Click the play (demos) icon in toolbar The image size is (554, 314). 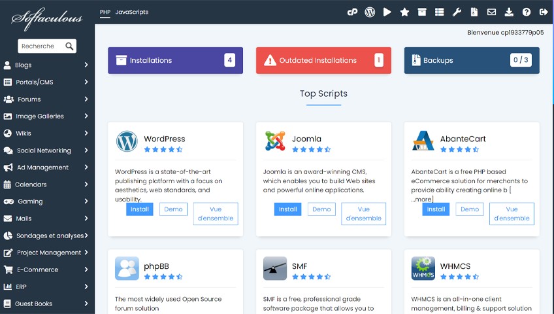(x=387, y=12)
